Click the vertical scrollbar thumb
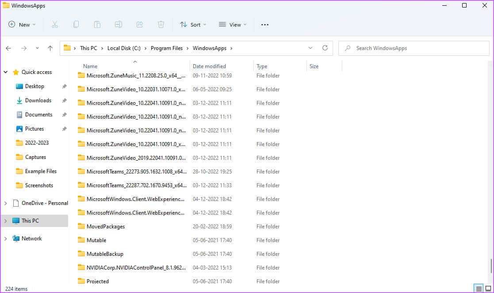 tap(491, 266)
